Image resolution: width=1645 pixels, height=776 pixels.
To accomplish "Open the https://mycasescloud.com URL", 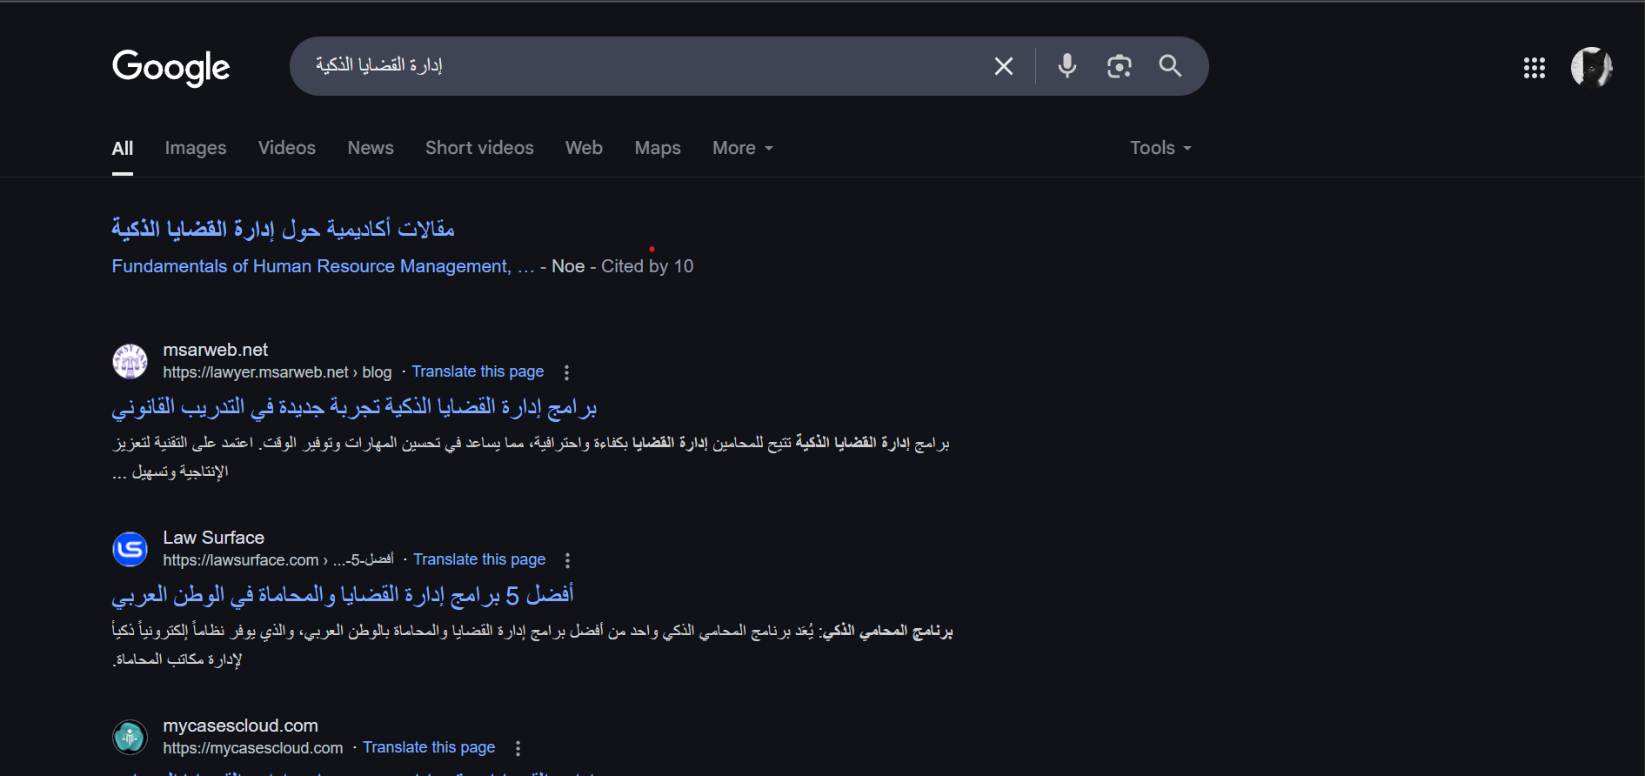I will 253,748.
